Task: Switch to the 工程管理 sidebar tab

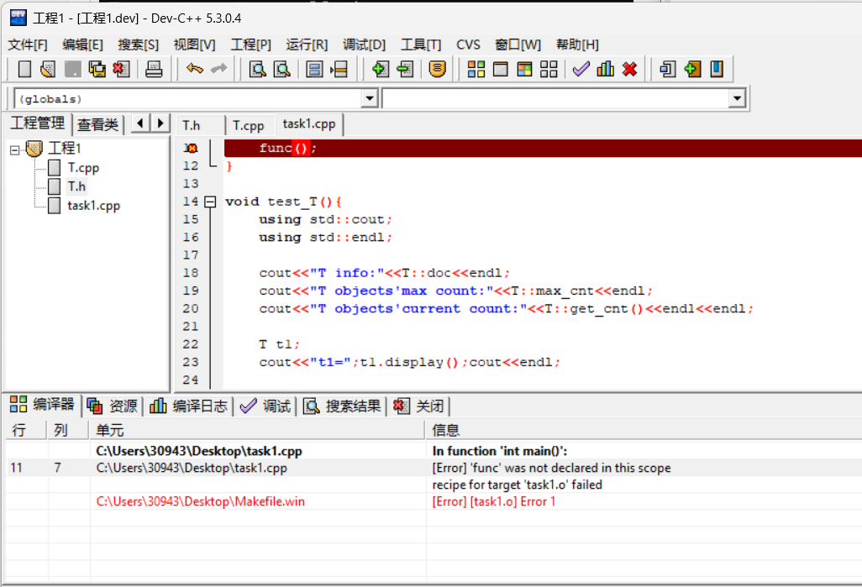Action: (37, 123)
